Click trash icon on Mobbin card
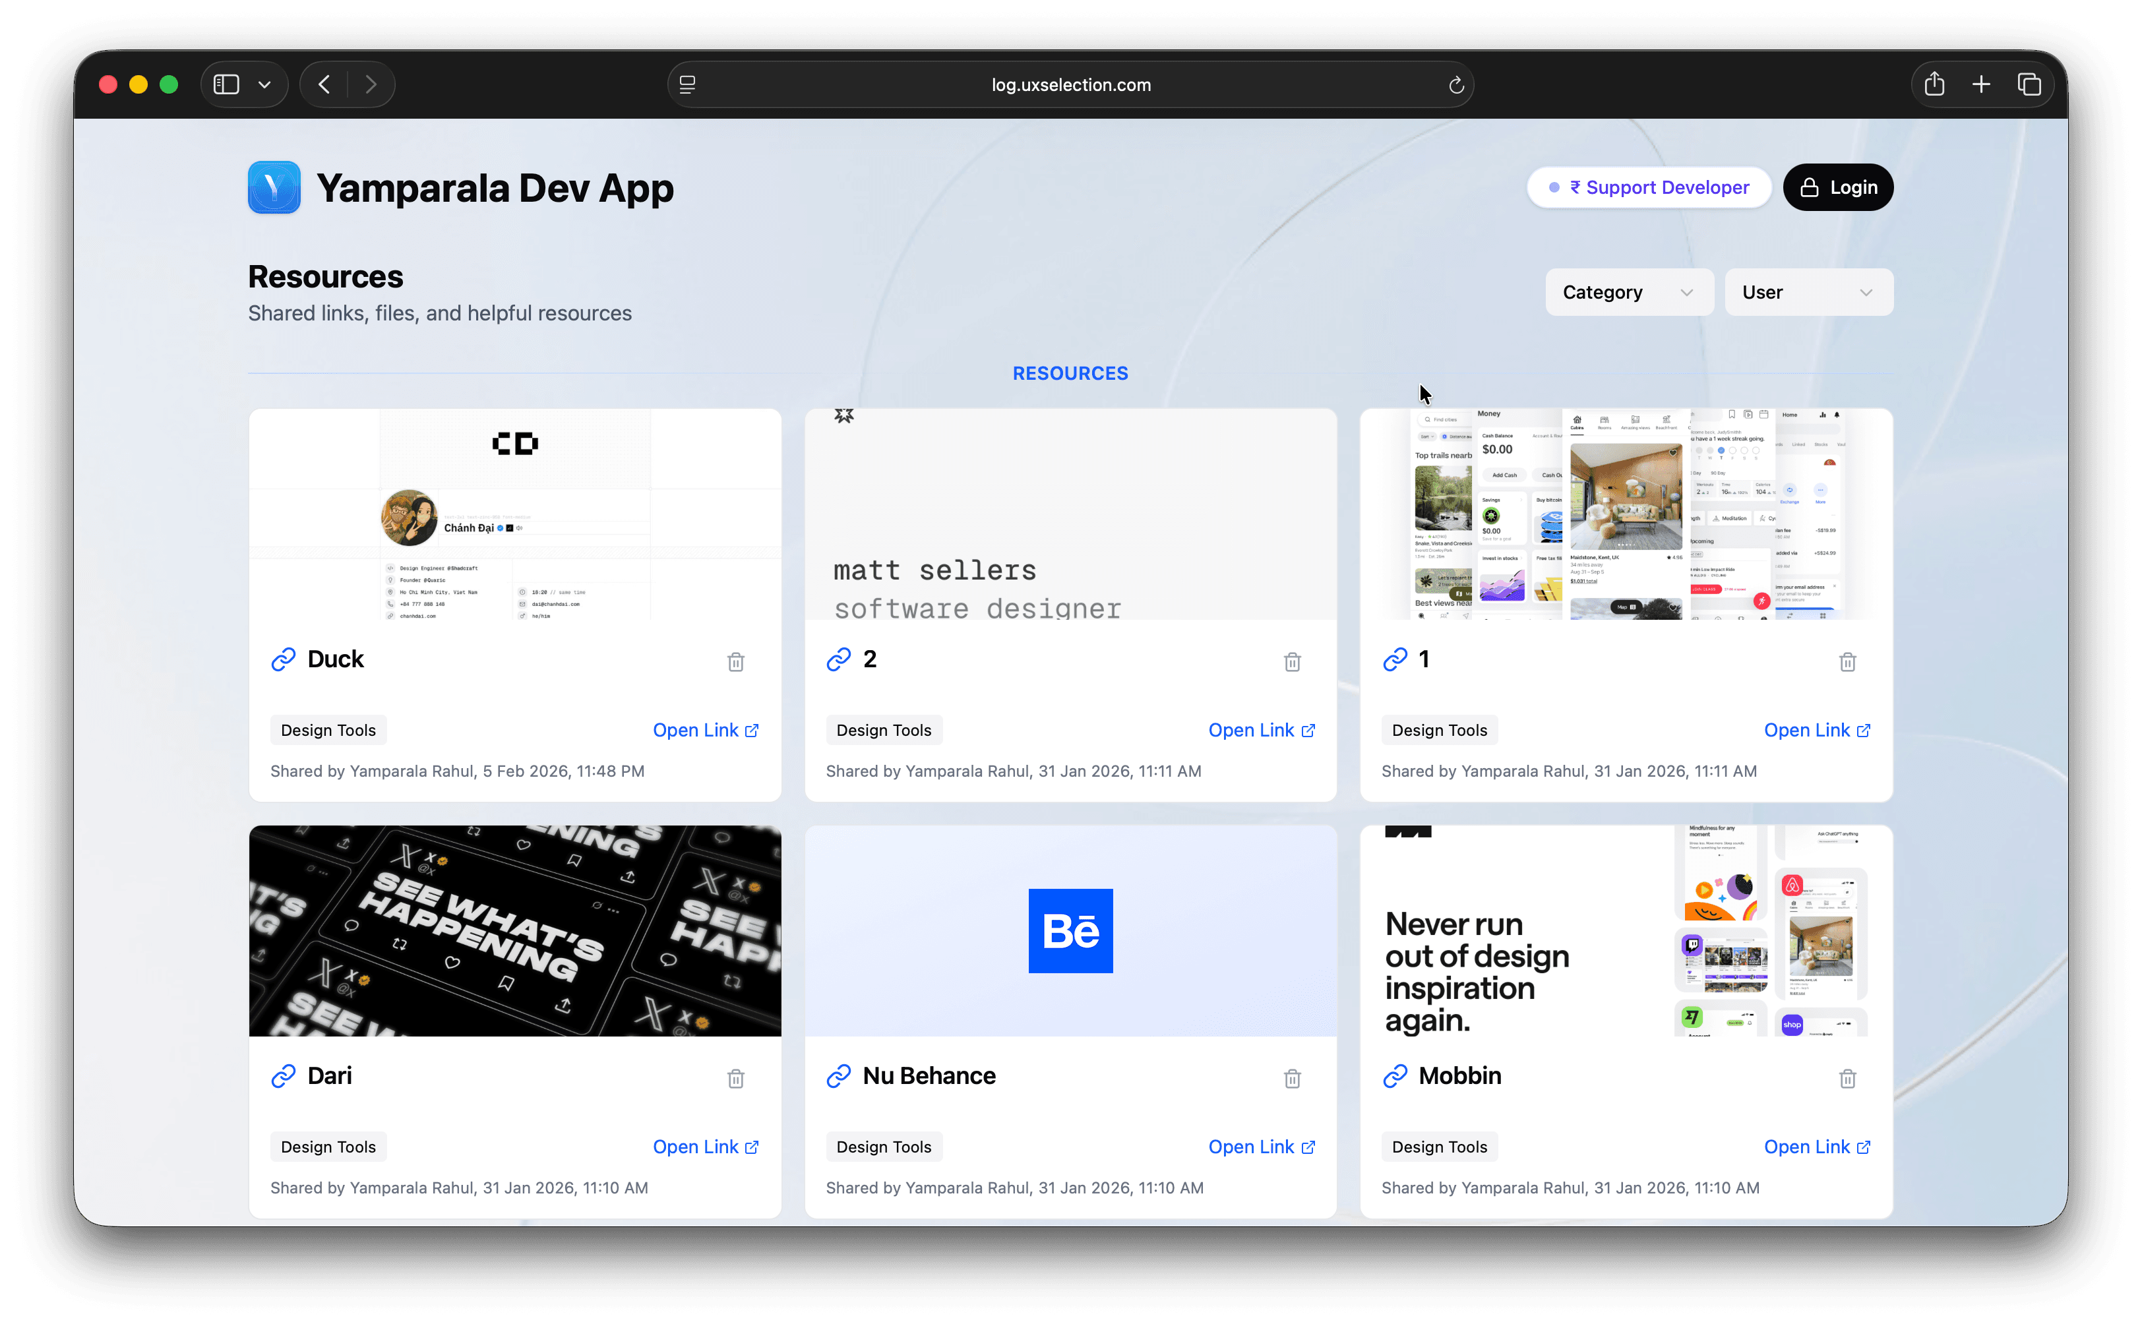The image size is (2142, 1324). [1847, 1079]
